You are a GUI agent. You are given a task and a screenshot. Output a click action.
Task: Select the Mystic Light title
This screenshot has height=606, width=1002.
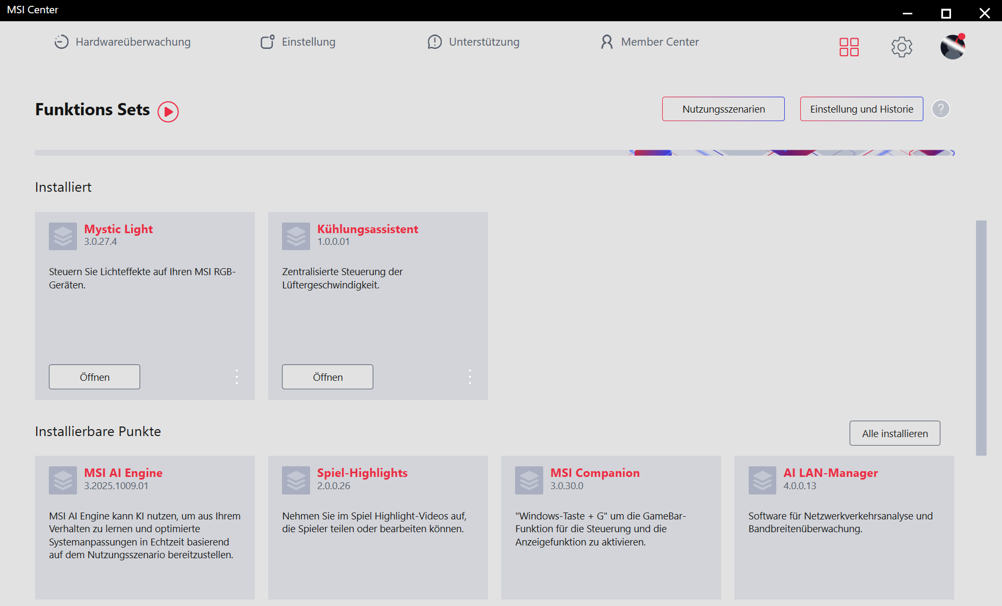[118, 229]
